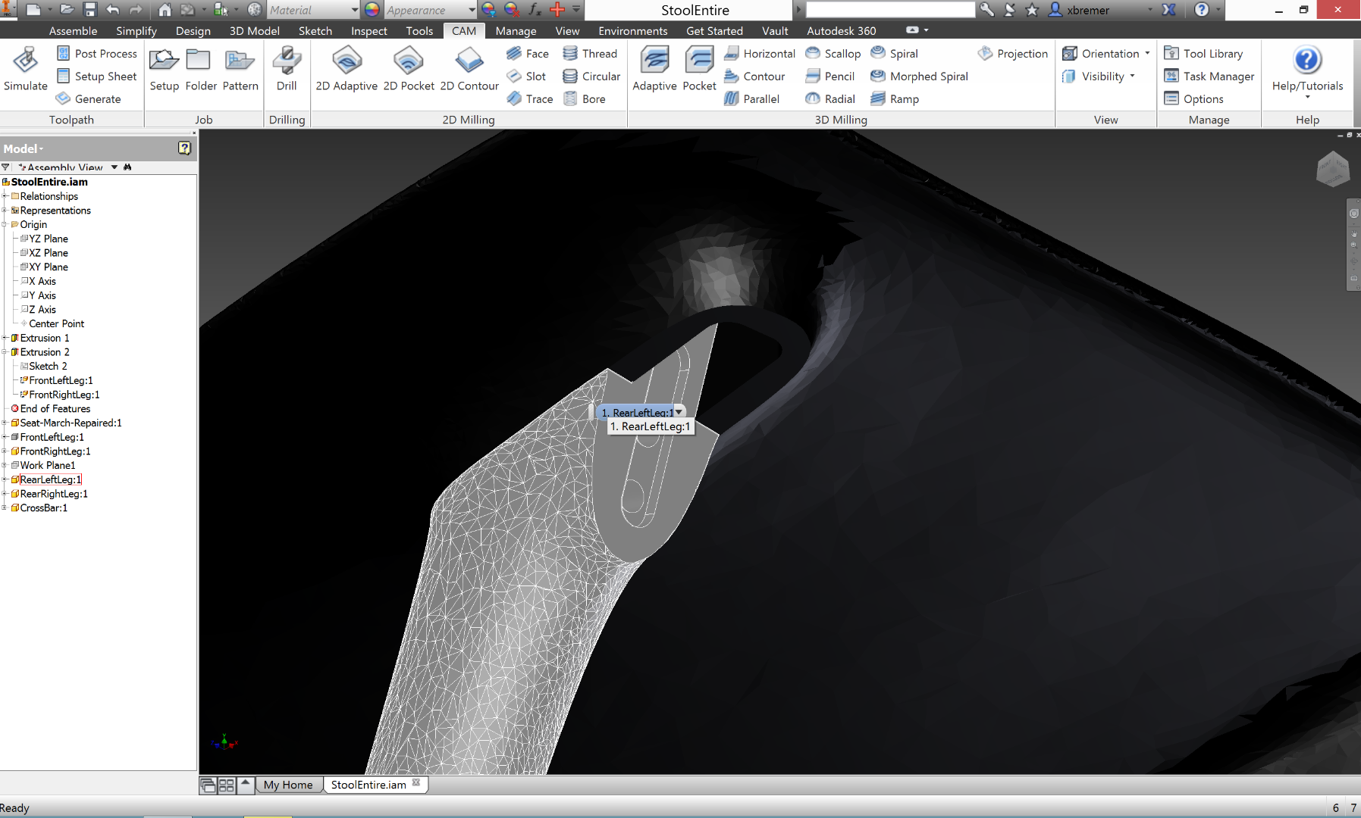
Task: Open browser help question mark icon
Action: (184, 148)
